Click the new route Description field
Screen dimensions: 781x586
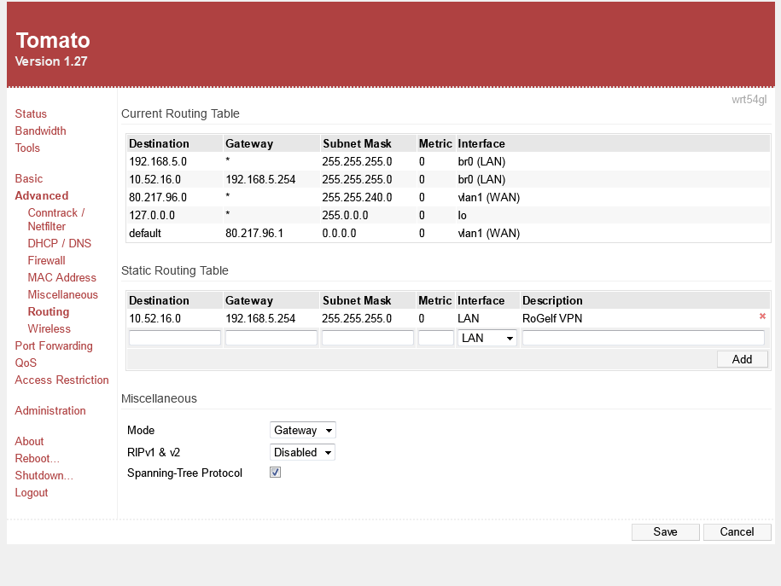[644, 339]
